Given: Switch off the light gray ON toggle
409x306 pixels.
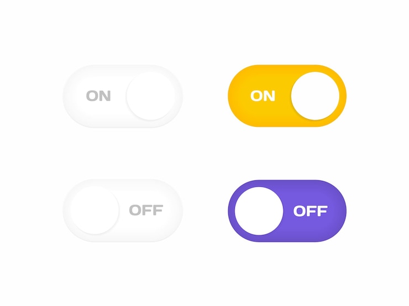Looking at the screenshot, I should point(123,96).
